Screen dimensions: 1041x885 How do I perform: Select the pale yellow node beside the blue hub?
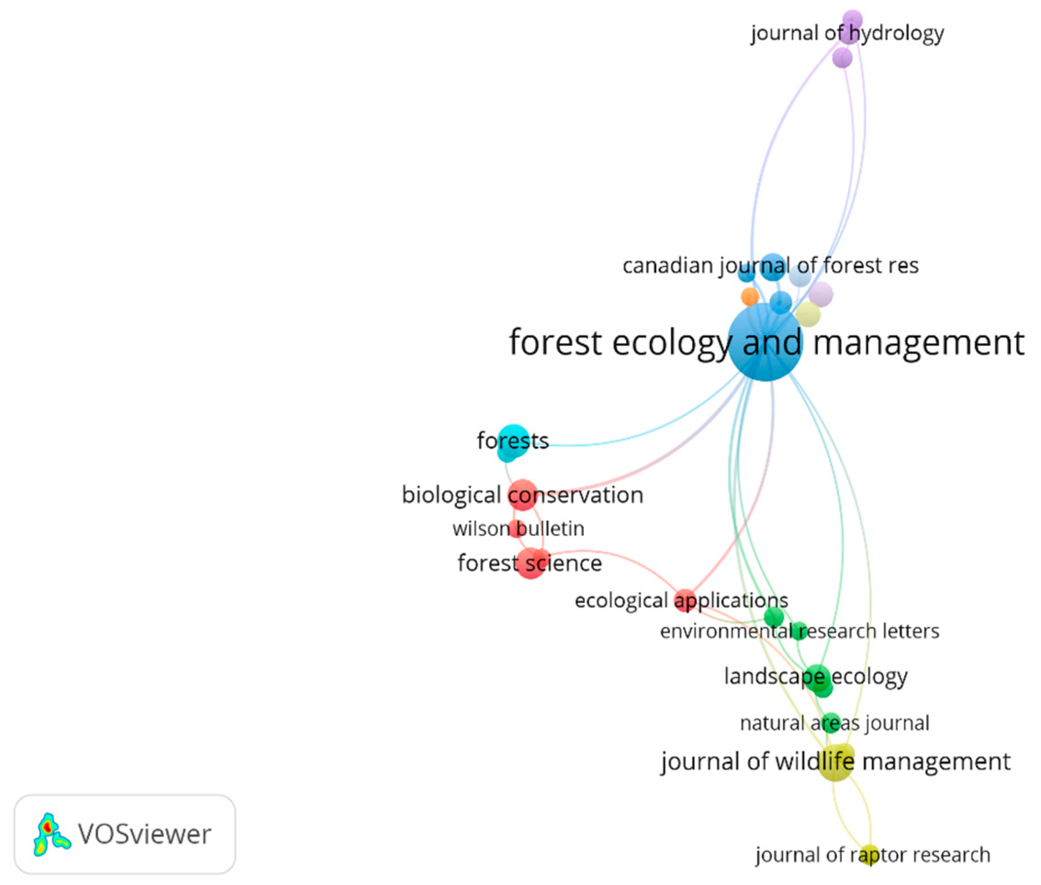click(x=808, y=315)
